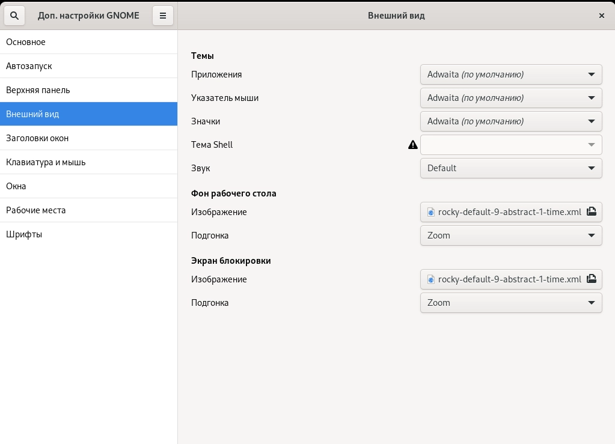Open the Шрифты section
Screen dimensions: 615x444
coord(88,234)
